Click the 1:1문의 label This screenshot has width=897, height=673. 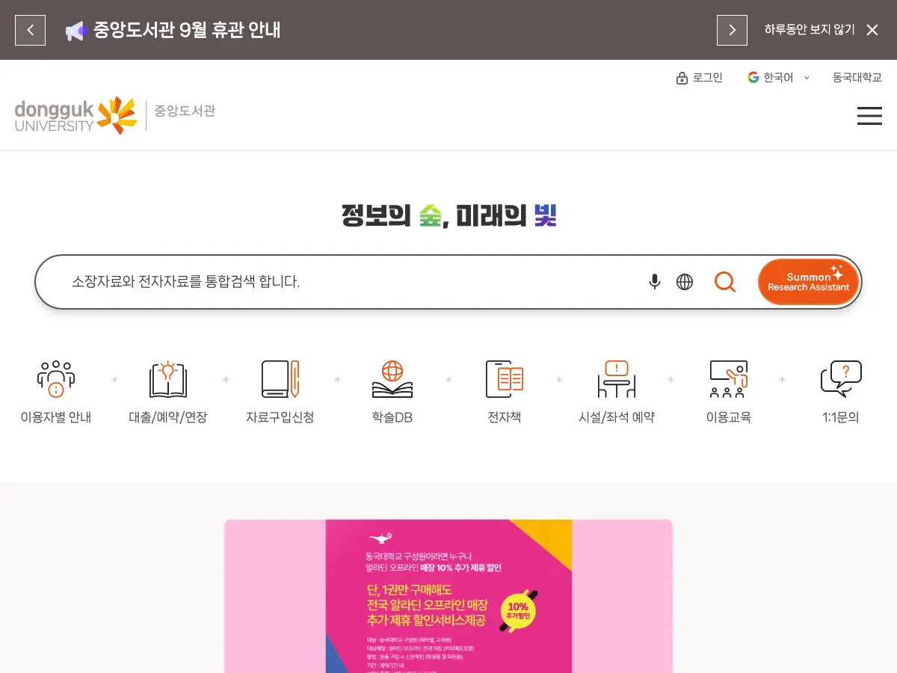(x=841, y=417)
